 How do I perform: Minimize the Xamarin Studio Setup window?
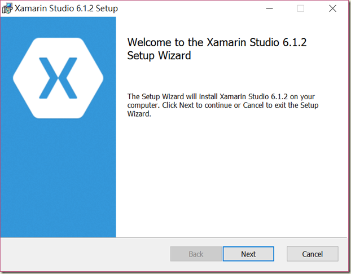(269, 8)
